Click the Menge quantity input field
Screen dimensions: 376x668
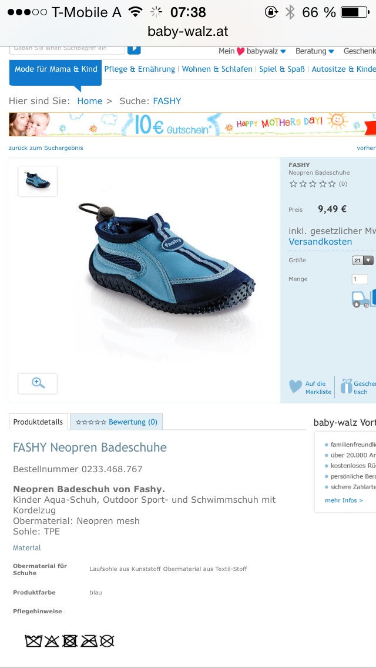tap(360, 279)
